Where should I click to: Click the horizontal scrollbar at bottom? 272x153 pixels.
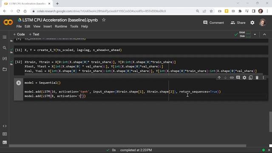pos(127,146)
